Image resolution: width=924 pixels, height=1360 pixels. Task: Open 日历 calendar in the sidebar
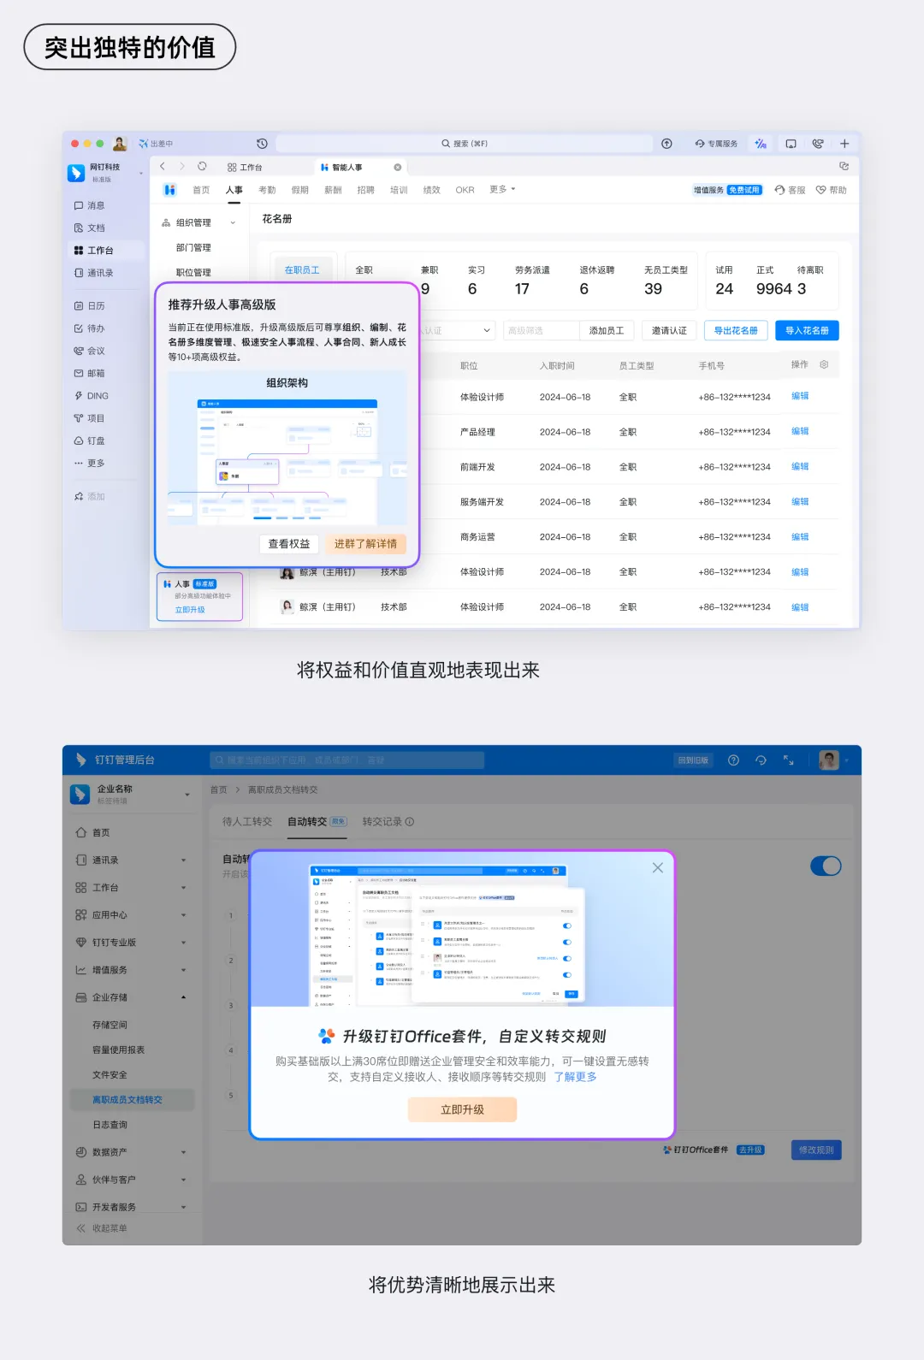point(89,305)
